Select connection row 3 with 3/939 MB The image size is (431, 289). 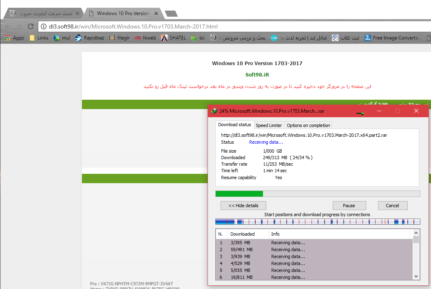[314, 256]
